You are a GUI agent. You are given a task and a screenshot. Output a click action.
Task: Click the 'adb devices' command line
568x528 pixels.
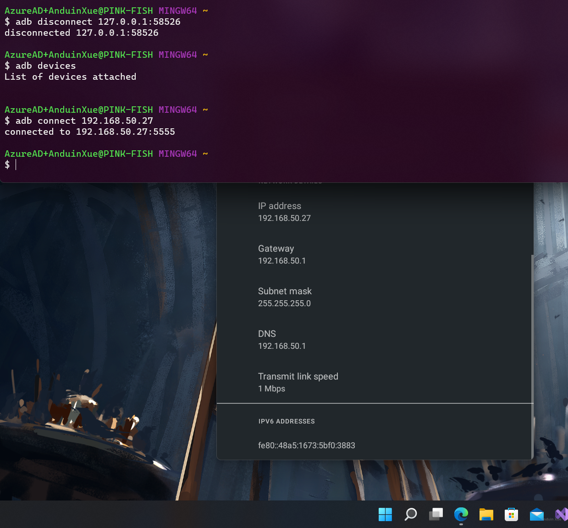coord(40,66)
